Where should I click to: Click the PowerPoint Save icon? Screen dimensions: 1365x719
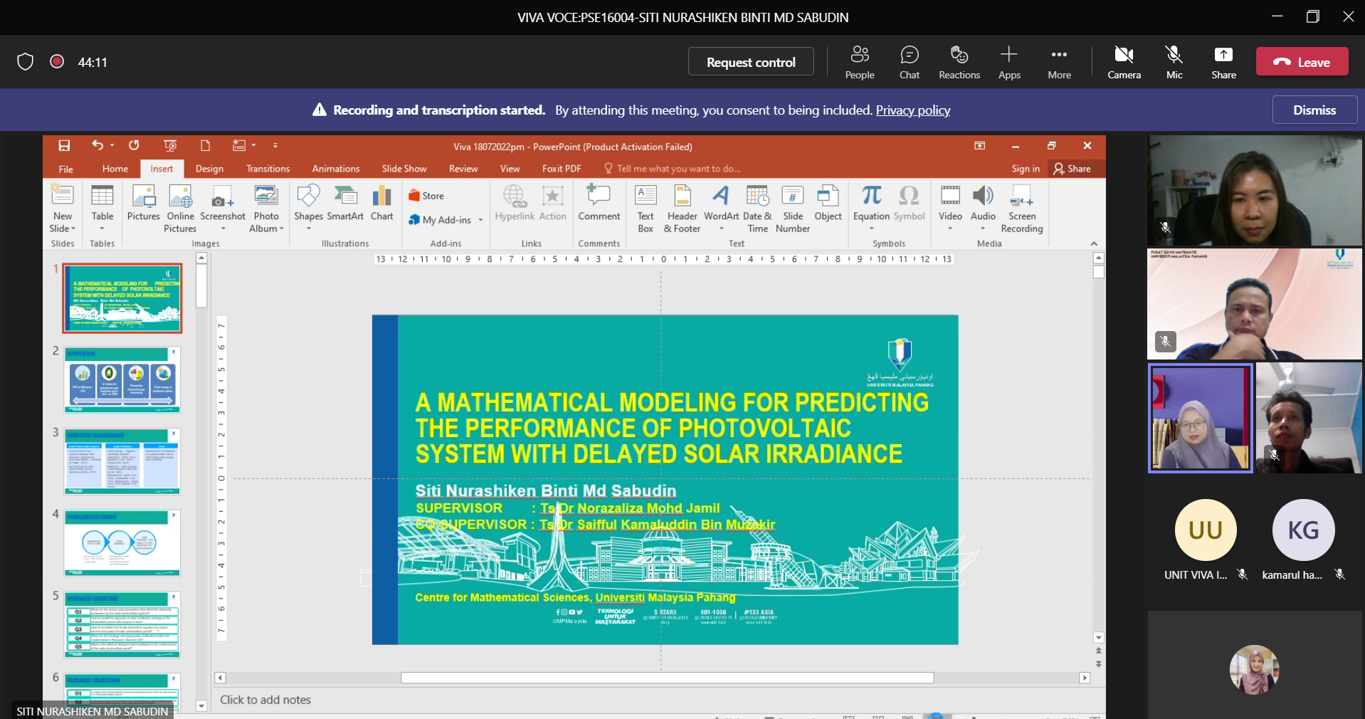click(x=64, y=146)
